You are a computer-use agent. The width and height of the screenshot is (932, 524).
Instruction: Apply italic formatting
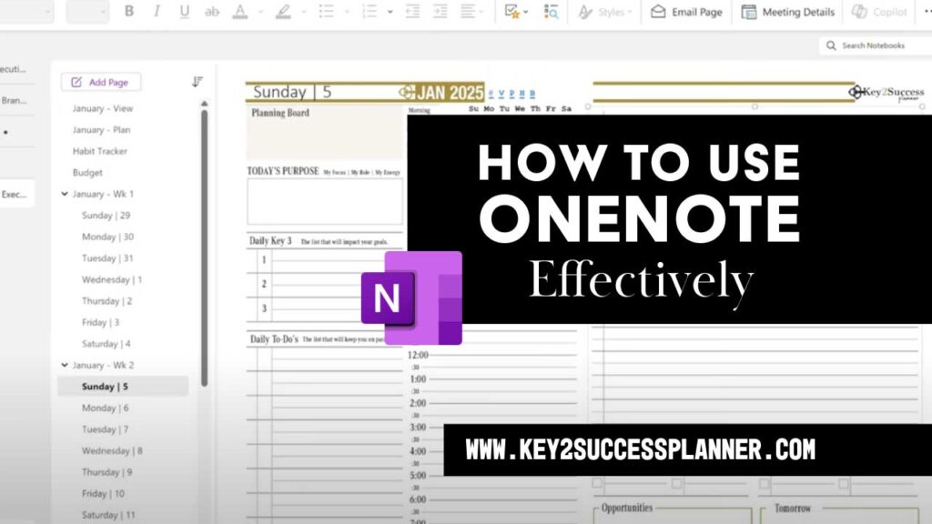[156, 12]
